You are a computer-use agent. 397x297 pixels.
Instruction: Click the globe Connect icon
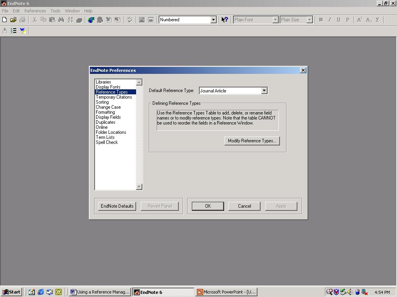91,20
